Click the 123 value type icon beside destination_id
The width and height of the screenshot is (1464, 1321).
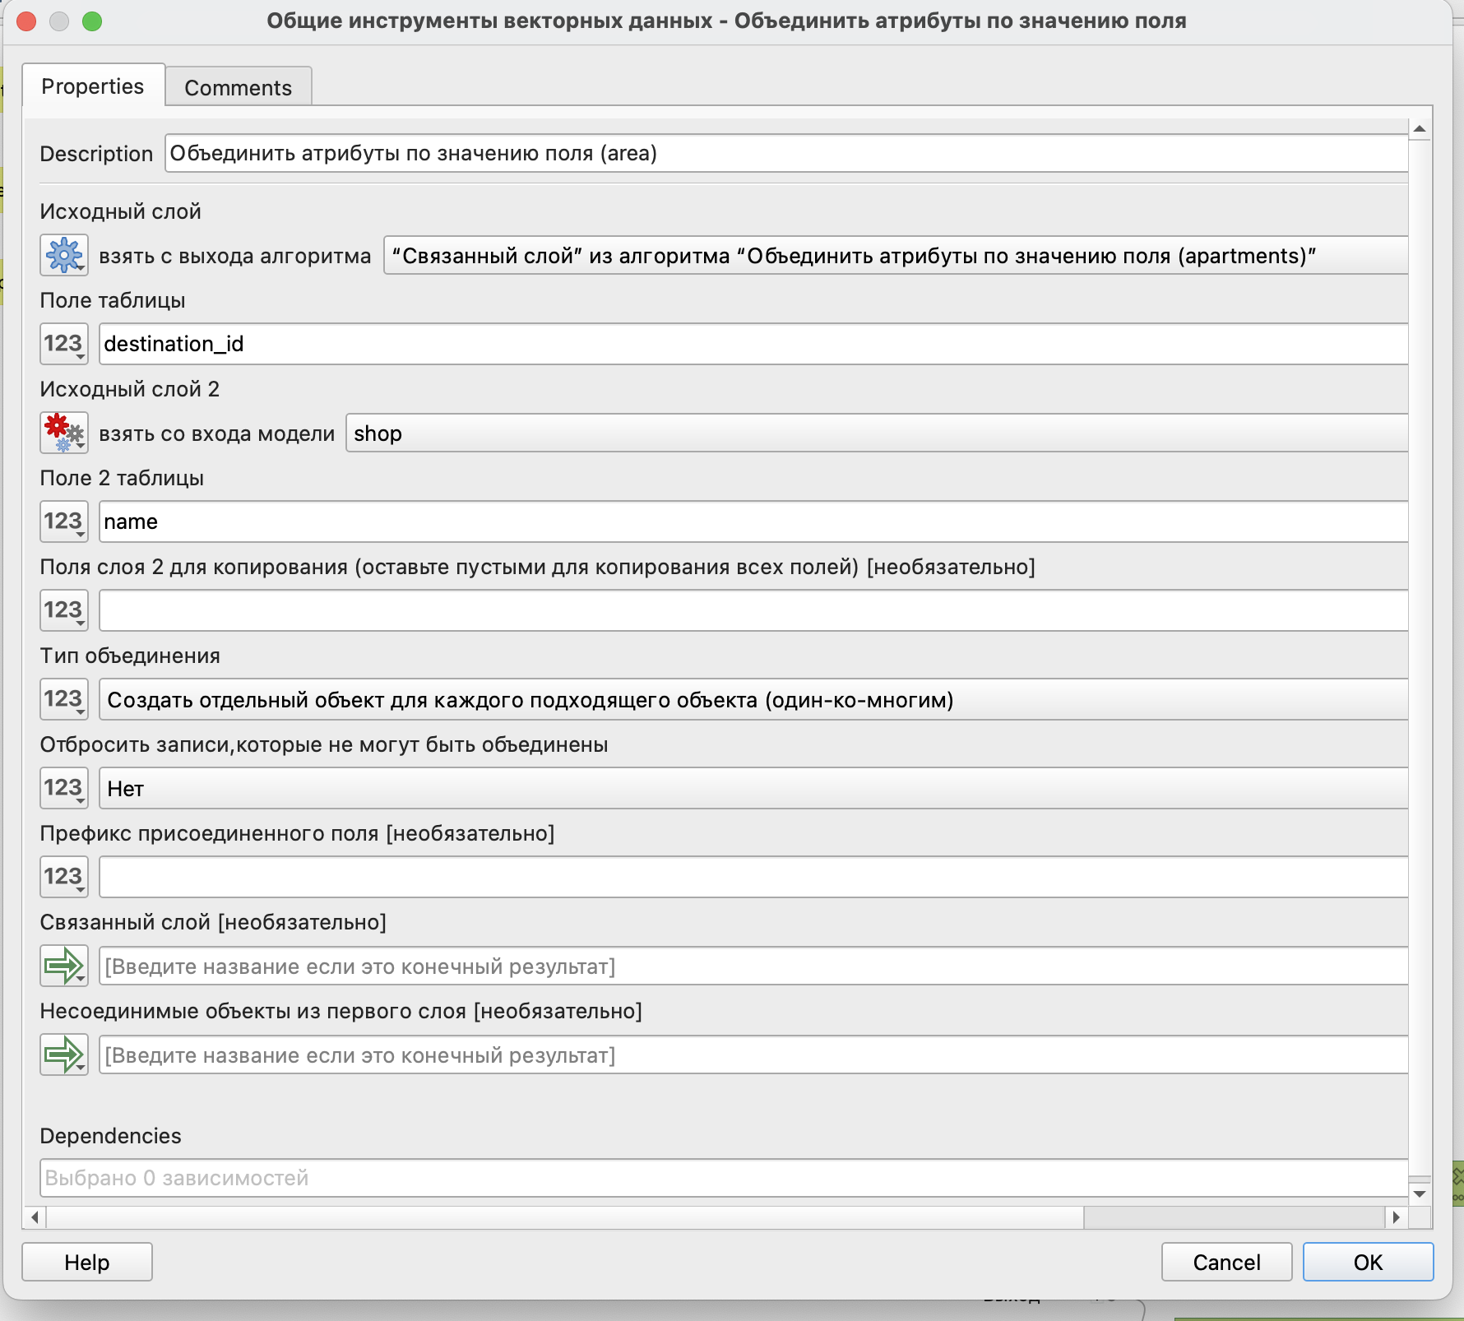pos(64,344)
